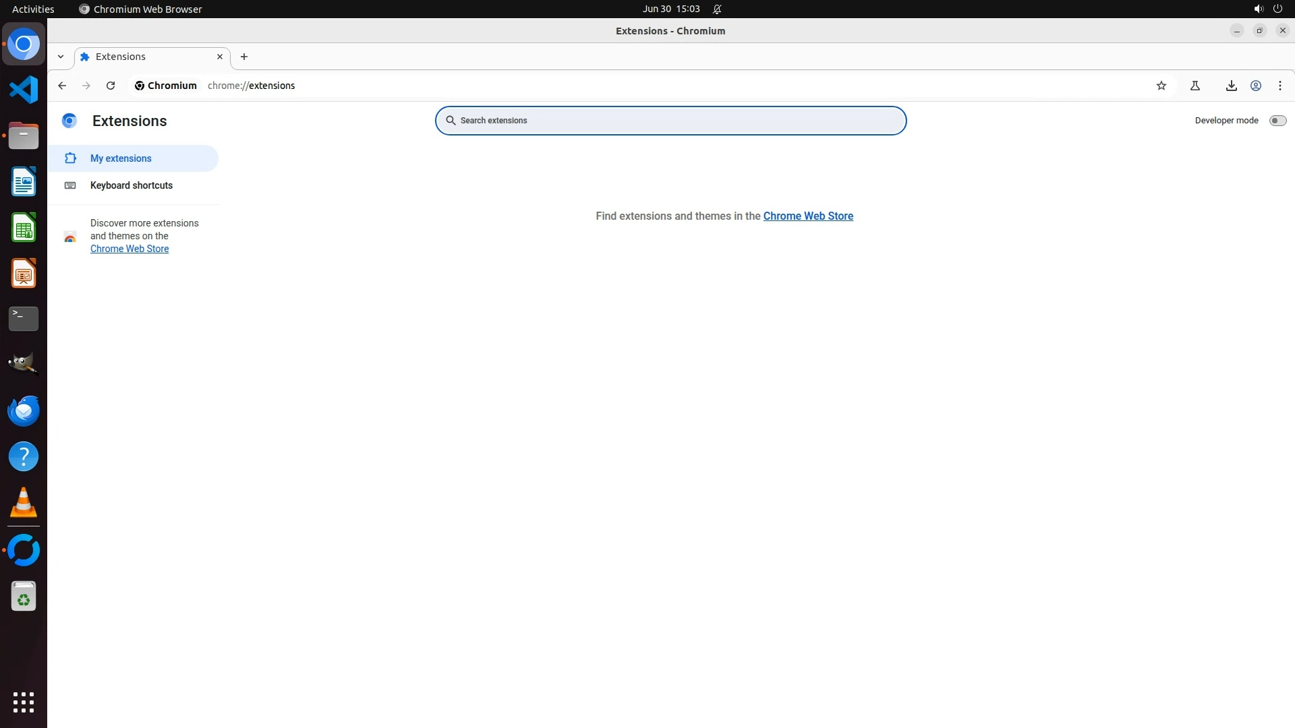The image size is (1295, 728).
Task: Toggle notifications bell in top bar
Action: click(x=717, y=9)
